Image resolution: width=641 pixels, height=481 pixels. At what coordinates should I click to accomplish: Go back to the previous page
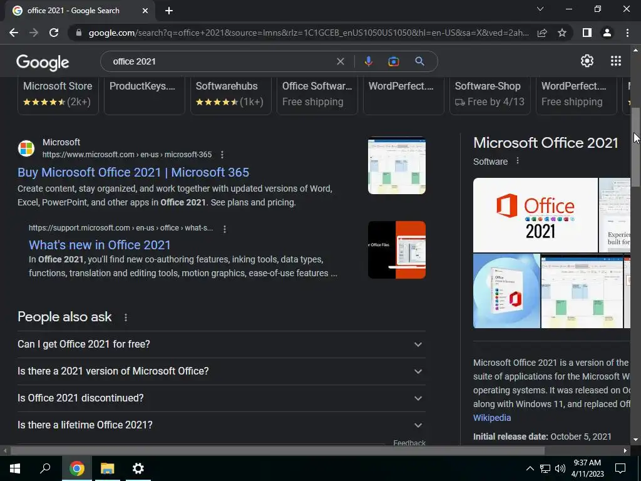tap(14, 33)
